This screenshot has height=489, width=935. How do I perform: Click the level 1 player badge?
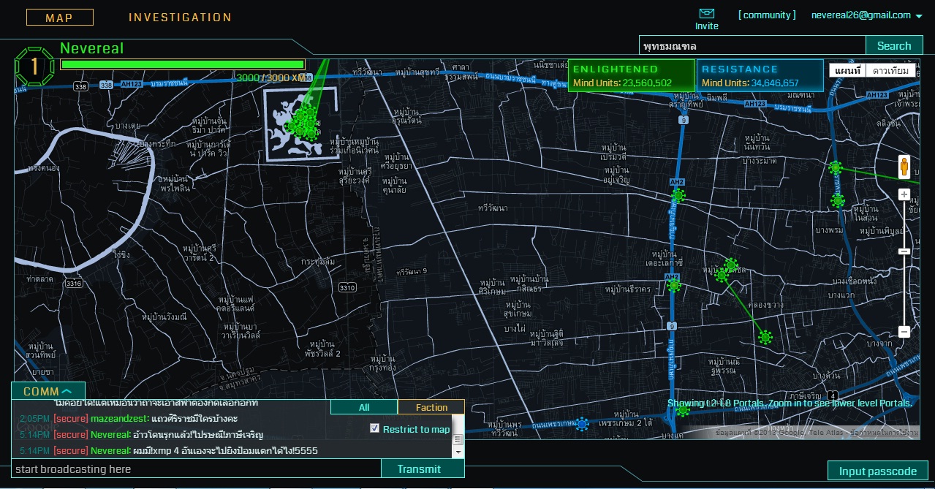(34, 67)
